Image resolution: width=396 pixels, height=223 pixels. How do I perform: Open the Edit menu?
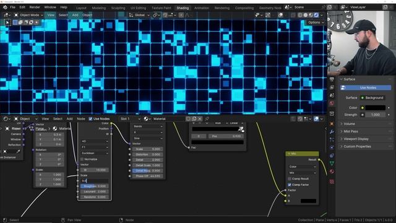point(22,7)
